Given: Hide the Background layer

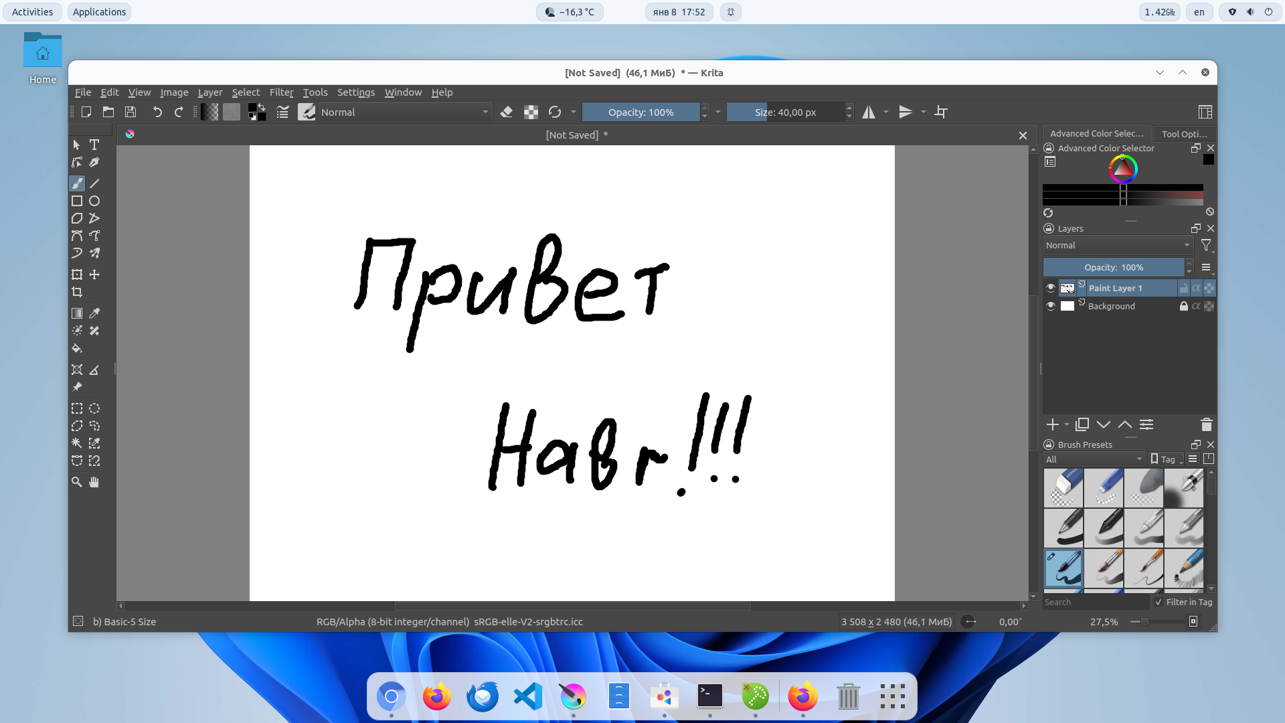Looking at the screenshot, I should [1051, 306].
